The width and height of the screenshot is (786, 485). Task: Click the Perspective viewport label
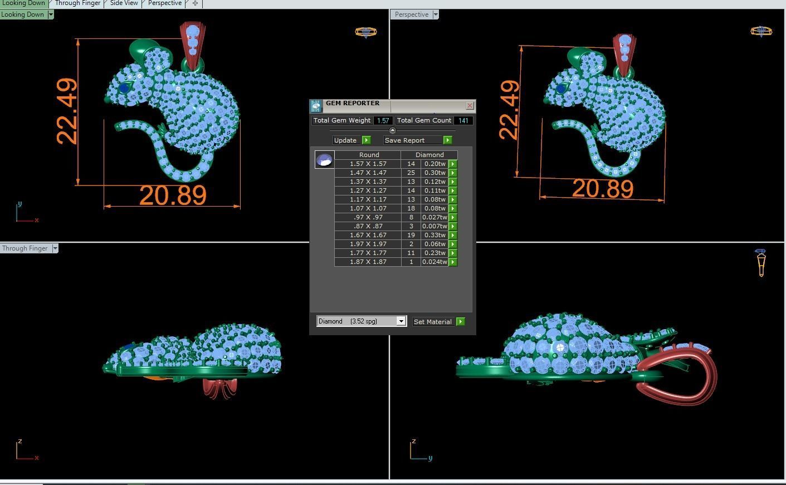tap(412, 14)
